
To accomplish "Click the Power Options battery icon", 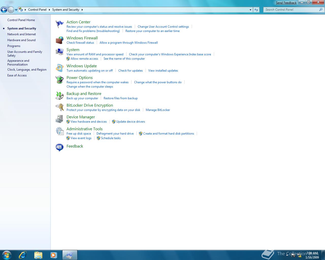I will point(60,80).
